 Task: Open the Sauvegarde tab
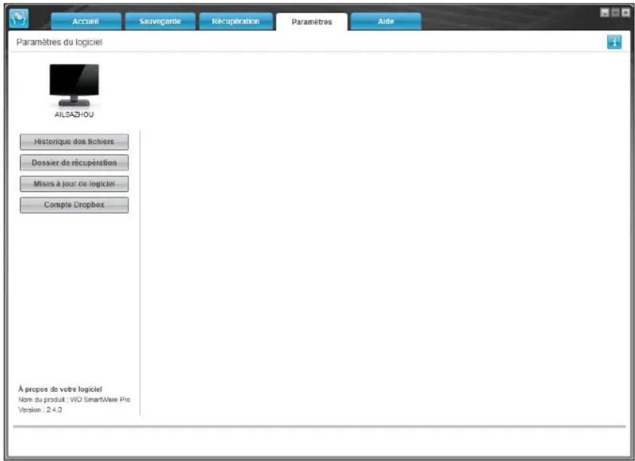160,21
